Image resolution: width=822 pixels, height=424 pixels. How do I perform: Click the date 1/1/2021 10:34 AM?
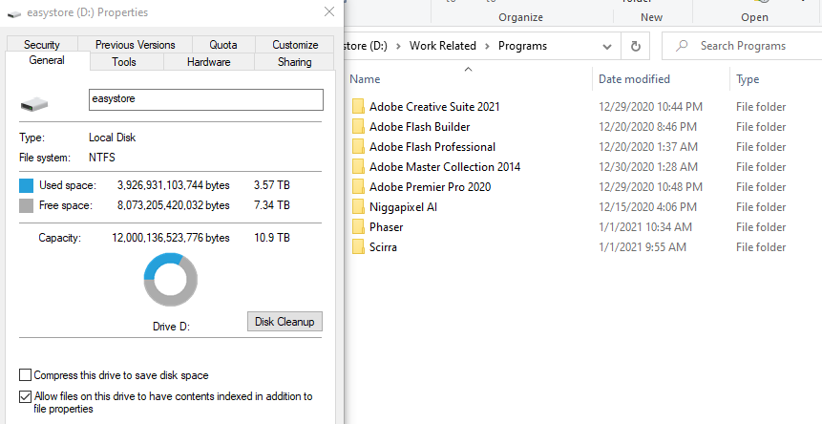point(645,227)
